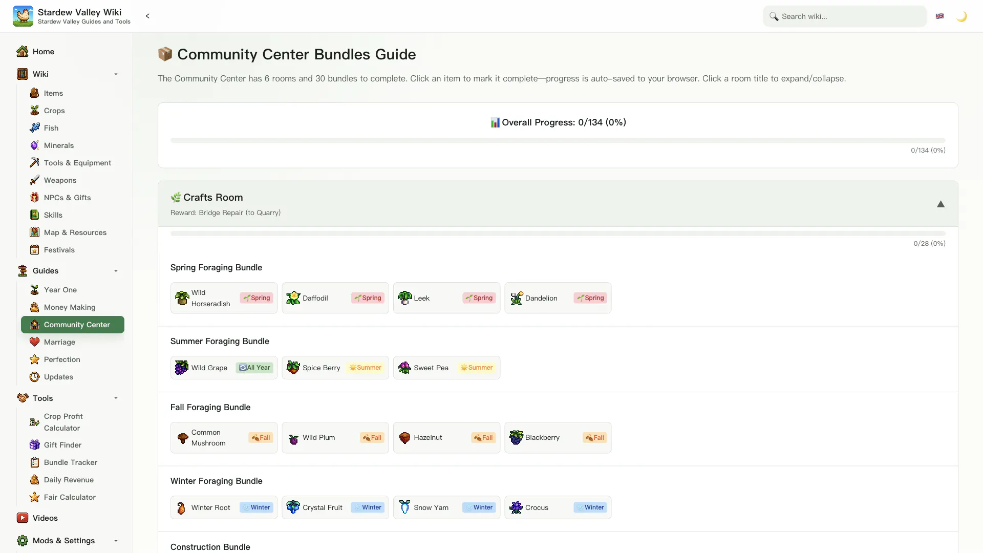Mark Daffodil as complete

335,298
